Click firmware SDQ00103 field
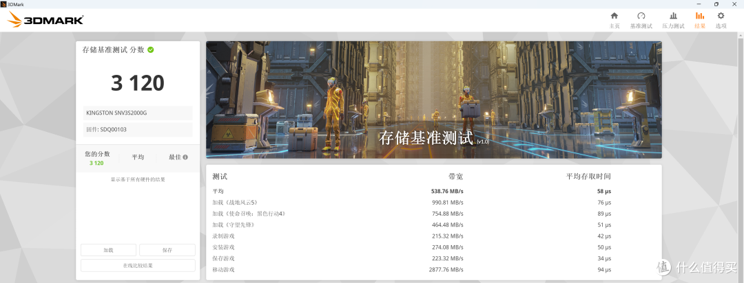Image resolution: width=744 pixels, height=283 pixels. (138, 129)
